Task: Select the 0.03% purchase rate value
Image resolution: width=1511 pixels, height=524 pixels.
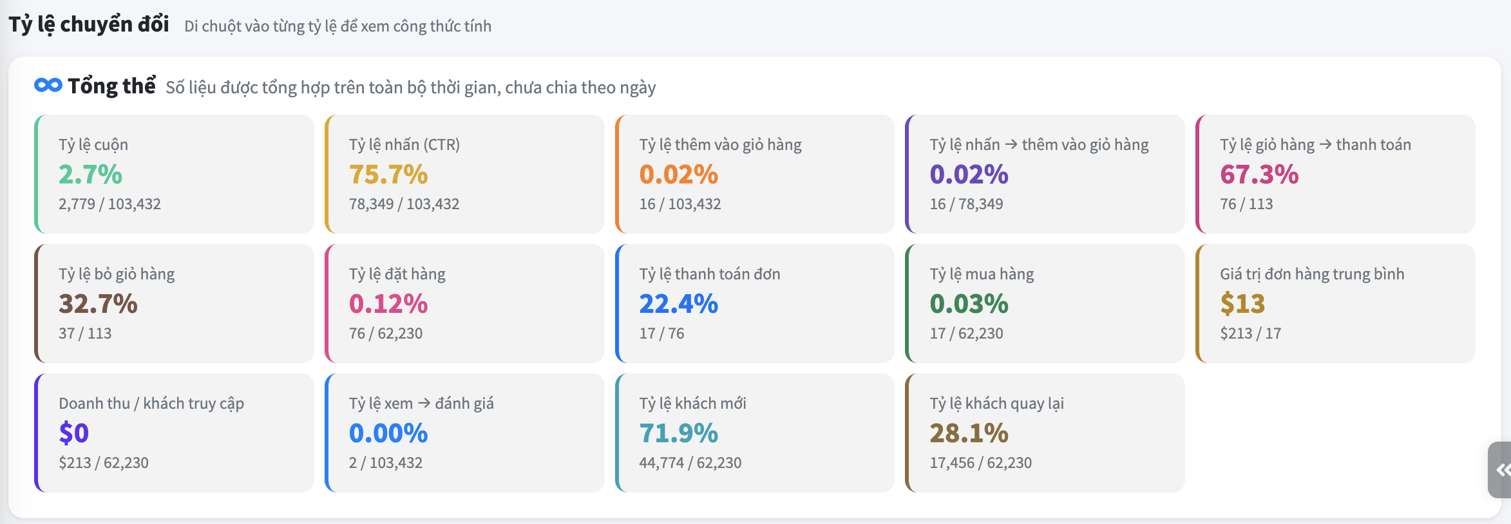Action: coord(969,303)
